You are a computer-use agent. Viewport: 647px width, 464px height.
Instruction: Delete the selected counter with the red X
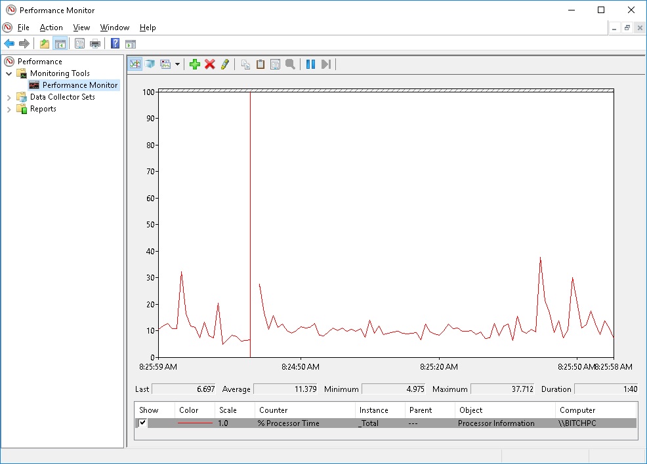point(210,64)
